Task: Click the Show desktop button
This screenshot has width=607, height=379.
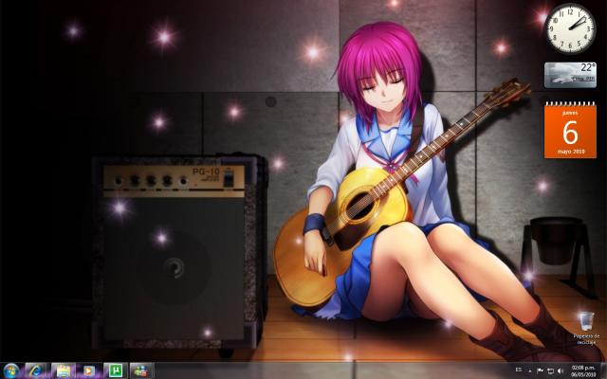Action: (x=603, y=370)
